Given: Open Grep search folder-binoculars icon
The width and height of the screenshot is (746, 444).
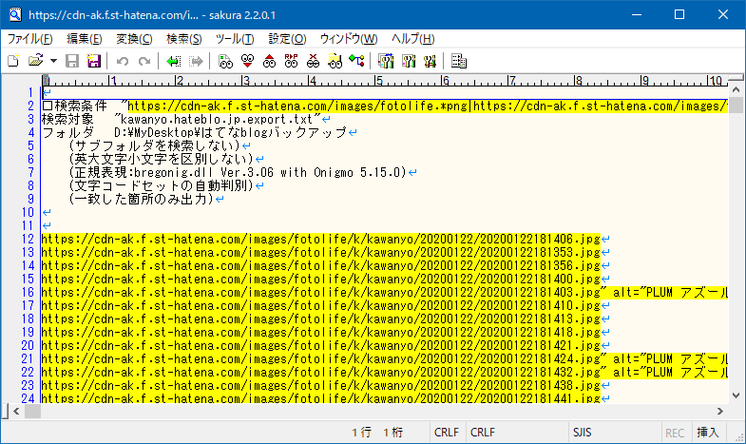Looking at the screenshot, I should [335, 61].
